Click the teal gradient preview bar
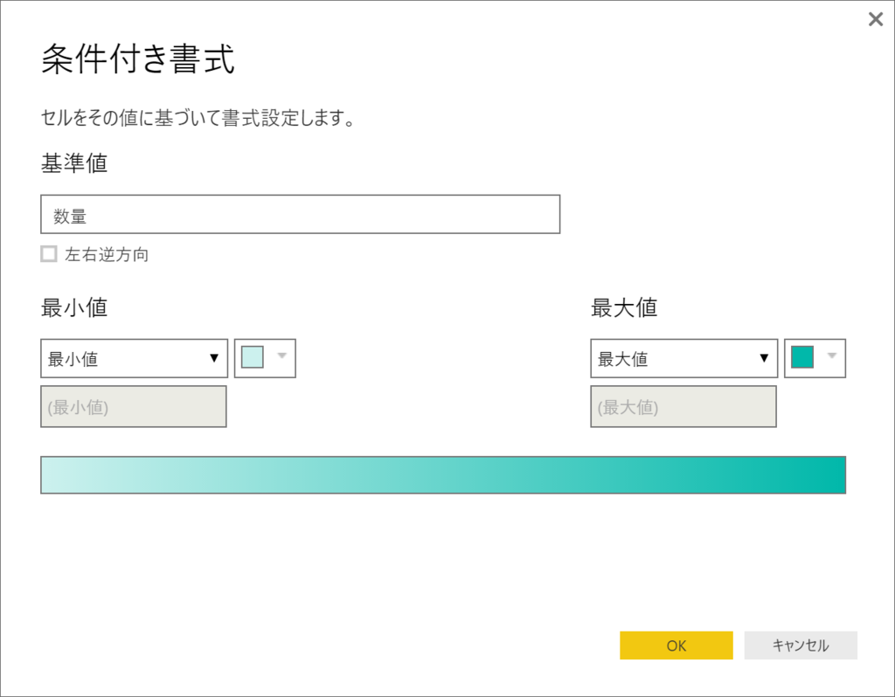Image resolution: width=895 pixels, height=697 pixels. (443, 475)
